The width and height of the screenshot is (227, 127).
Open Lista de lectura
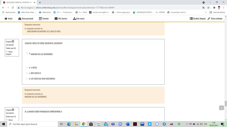217,13
